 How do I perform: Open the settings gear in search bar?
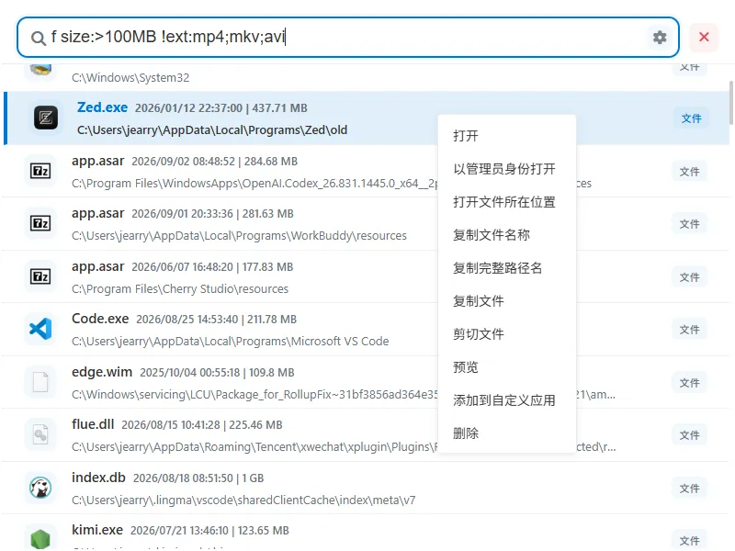(x=660, y=37)
